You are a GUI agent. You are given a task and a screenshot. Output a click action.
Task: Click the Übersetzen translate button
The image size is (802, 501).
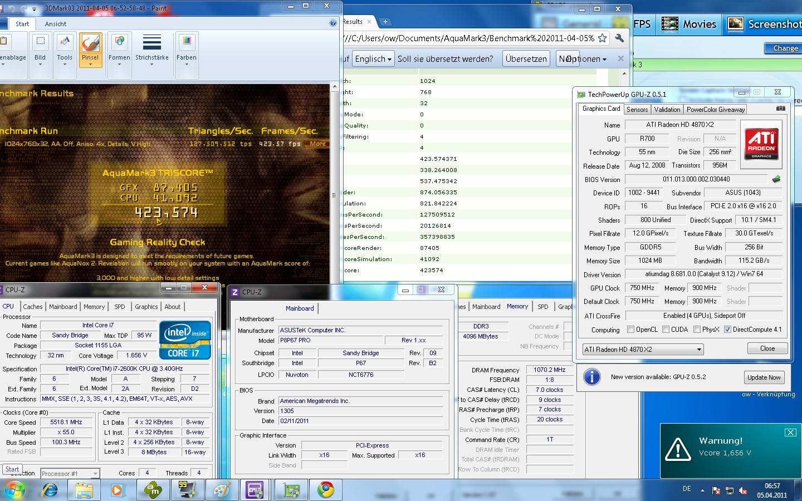coord(526,58)
